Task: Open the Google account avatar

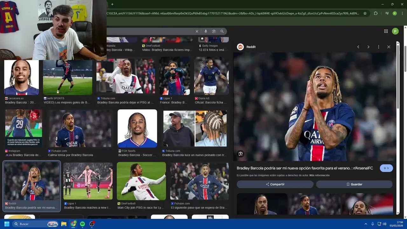Action: 395,31
